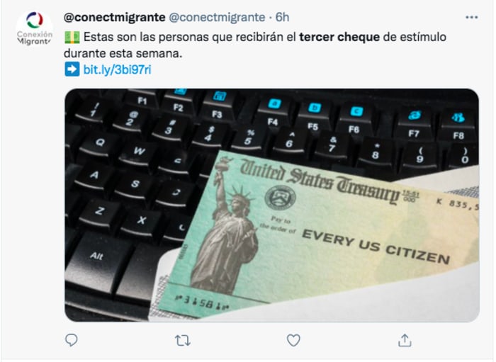496x362 pixels.
Task: Expand the stimulus check photo
Action: tap(271, 205)
